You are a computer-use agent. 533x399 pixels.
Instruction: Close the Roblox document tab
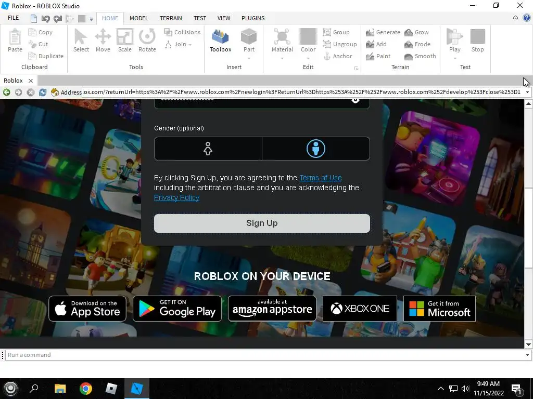(x=31, y=81)
